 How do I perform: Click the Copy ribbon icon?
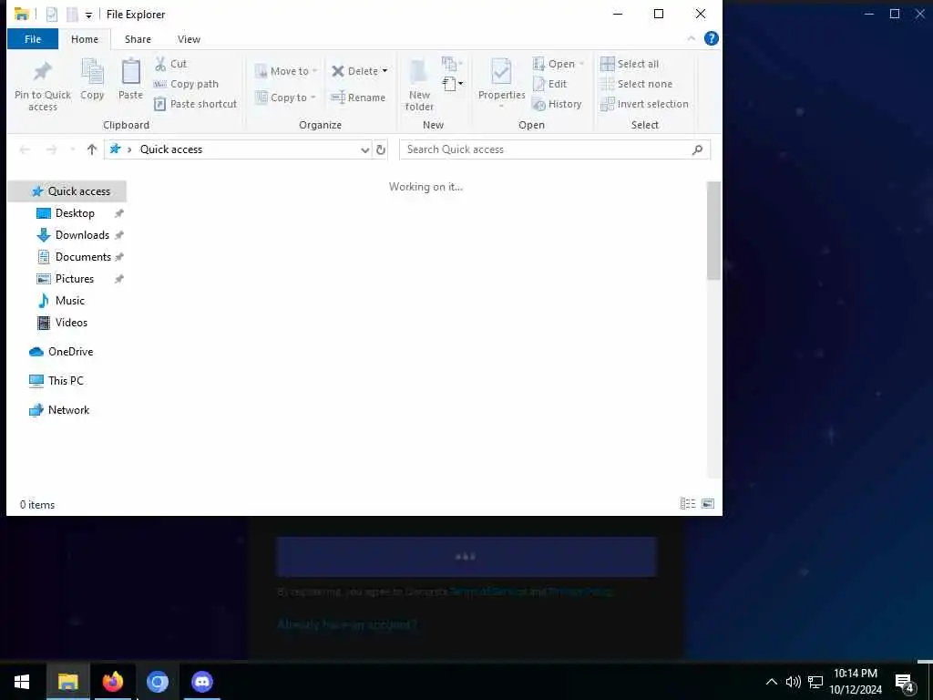[92, 79]
